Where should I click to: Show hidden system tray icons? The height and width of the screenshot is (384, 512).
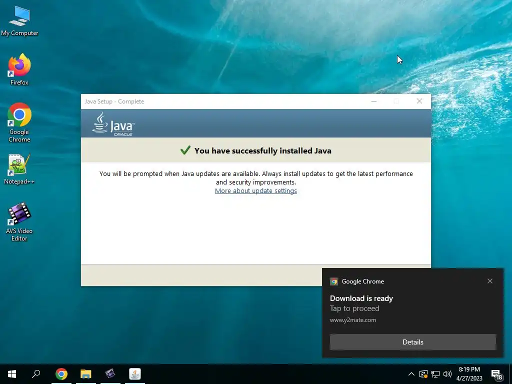click(411, 374)
